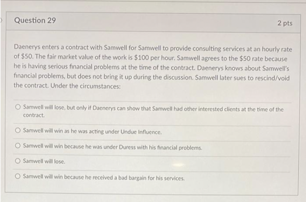Image resolution: width=306 pixels, height=202 pixels.
Task: Click the '2 pts' points label
Action: point(286,23)
